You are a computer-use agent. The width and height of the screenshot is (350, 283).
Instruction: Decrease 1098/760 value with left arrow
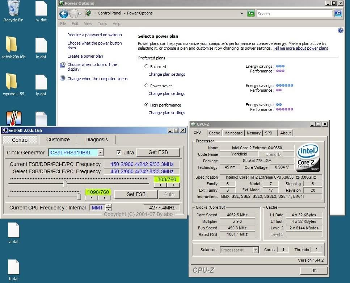pyautogui.click(x=91, y=197)
